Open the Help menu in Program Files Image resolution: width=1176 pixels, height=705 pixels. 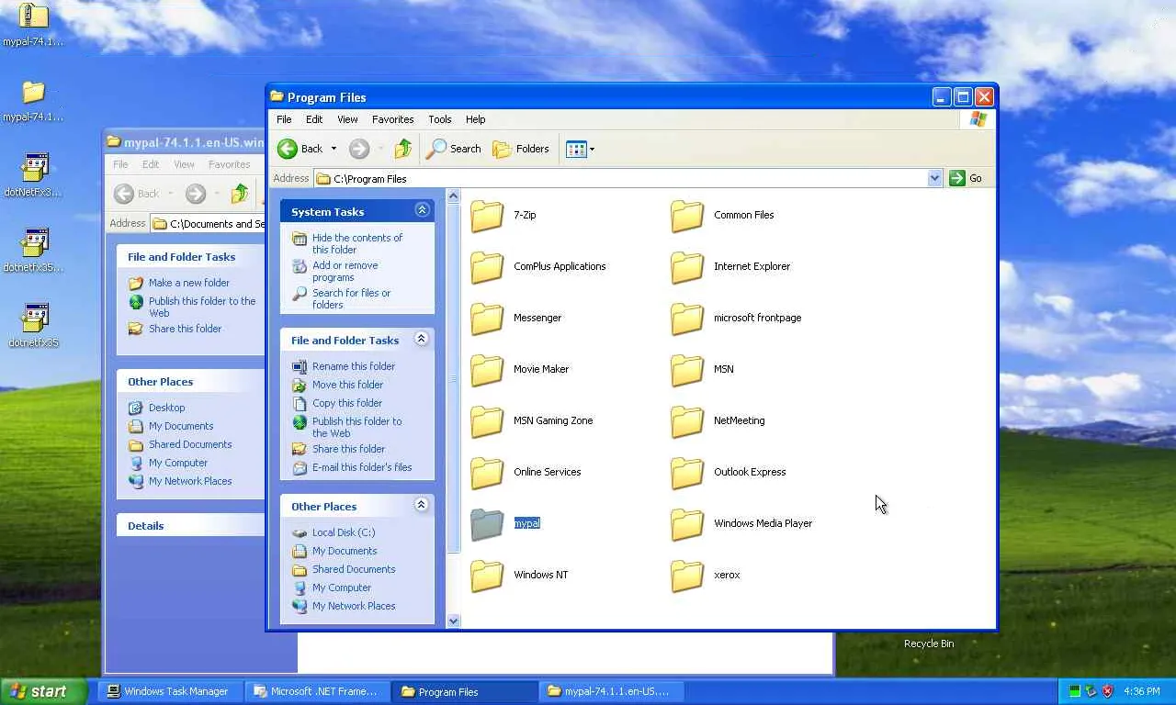coord(475,119)
